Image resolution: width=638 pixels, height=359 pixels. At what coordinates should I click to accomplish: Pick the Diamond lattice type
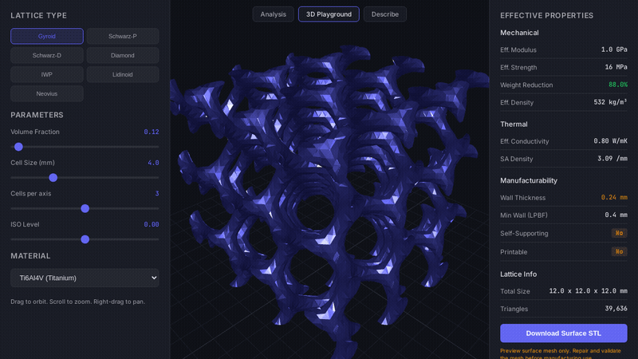click(x=123, y=55)
